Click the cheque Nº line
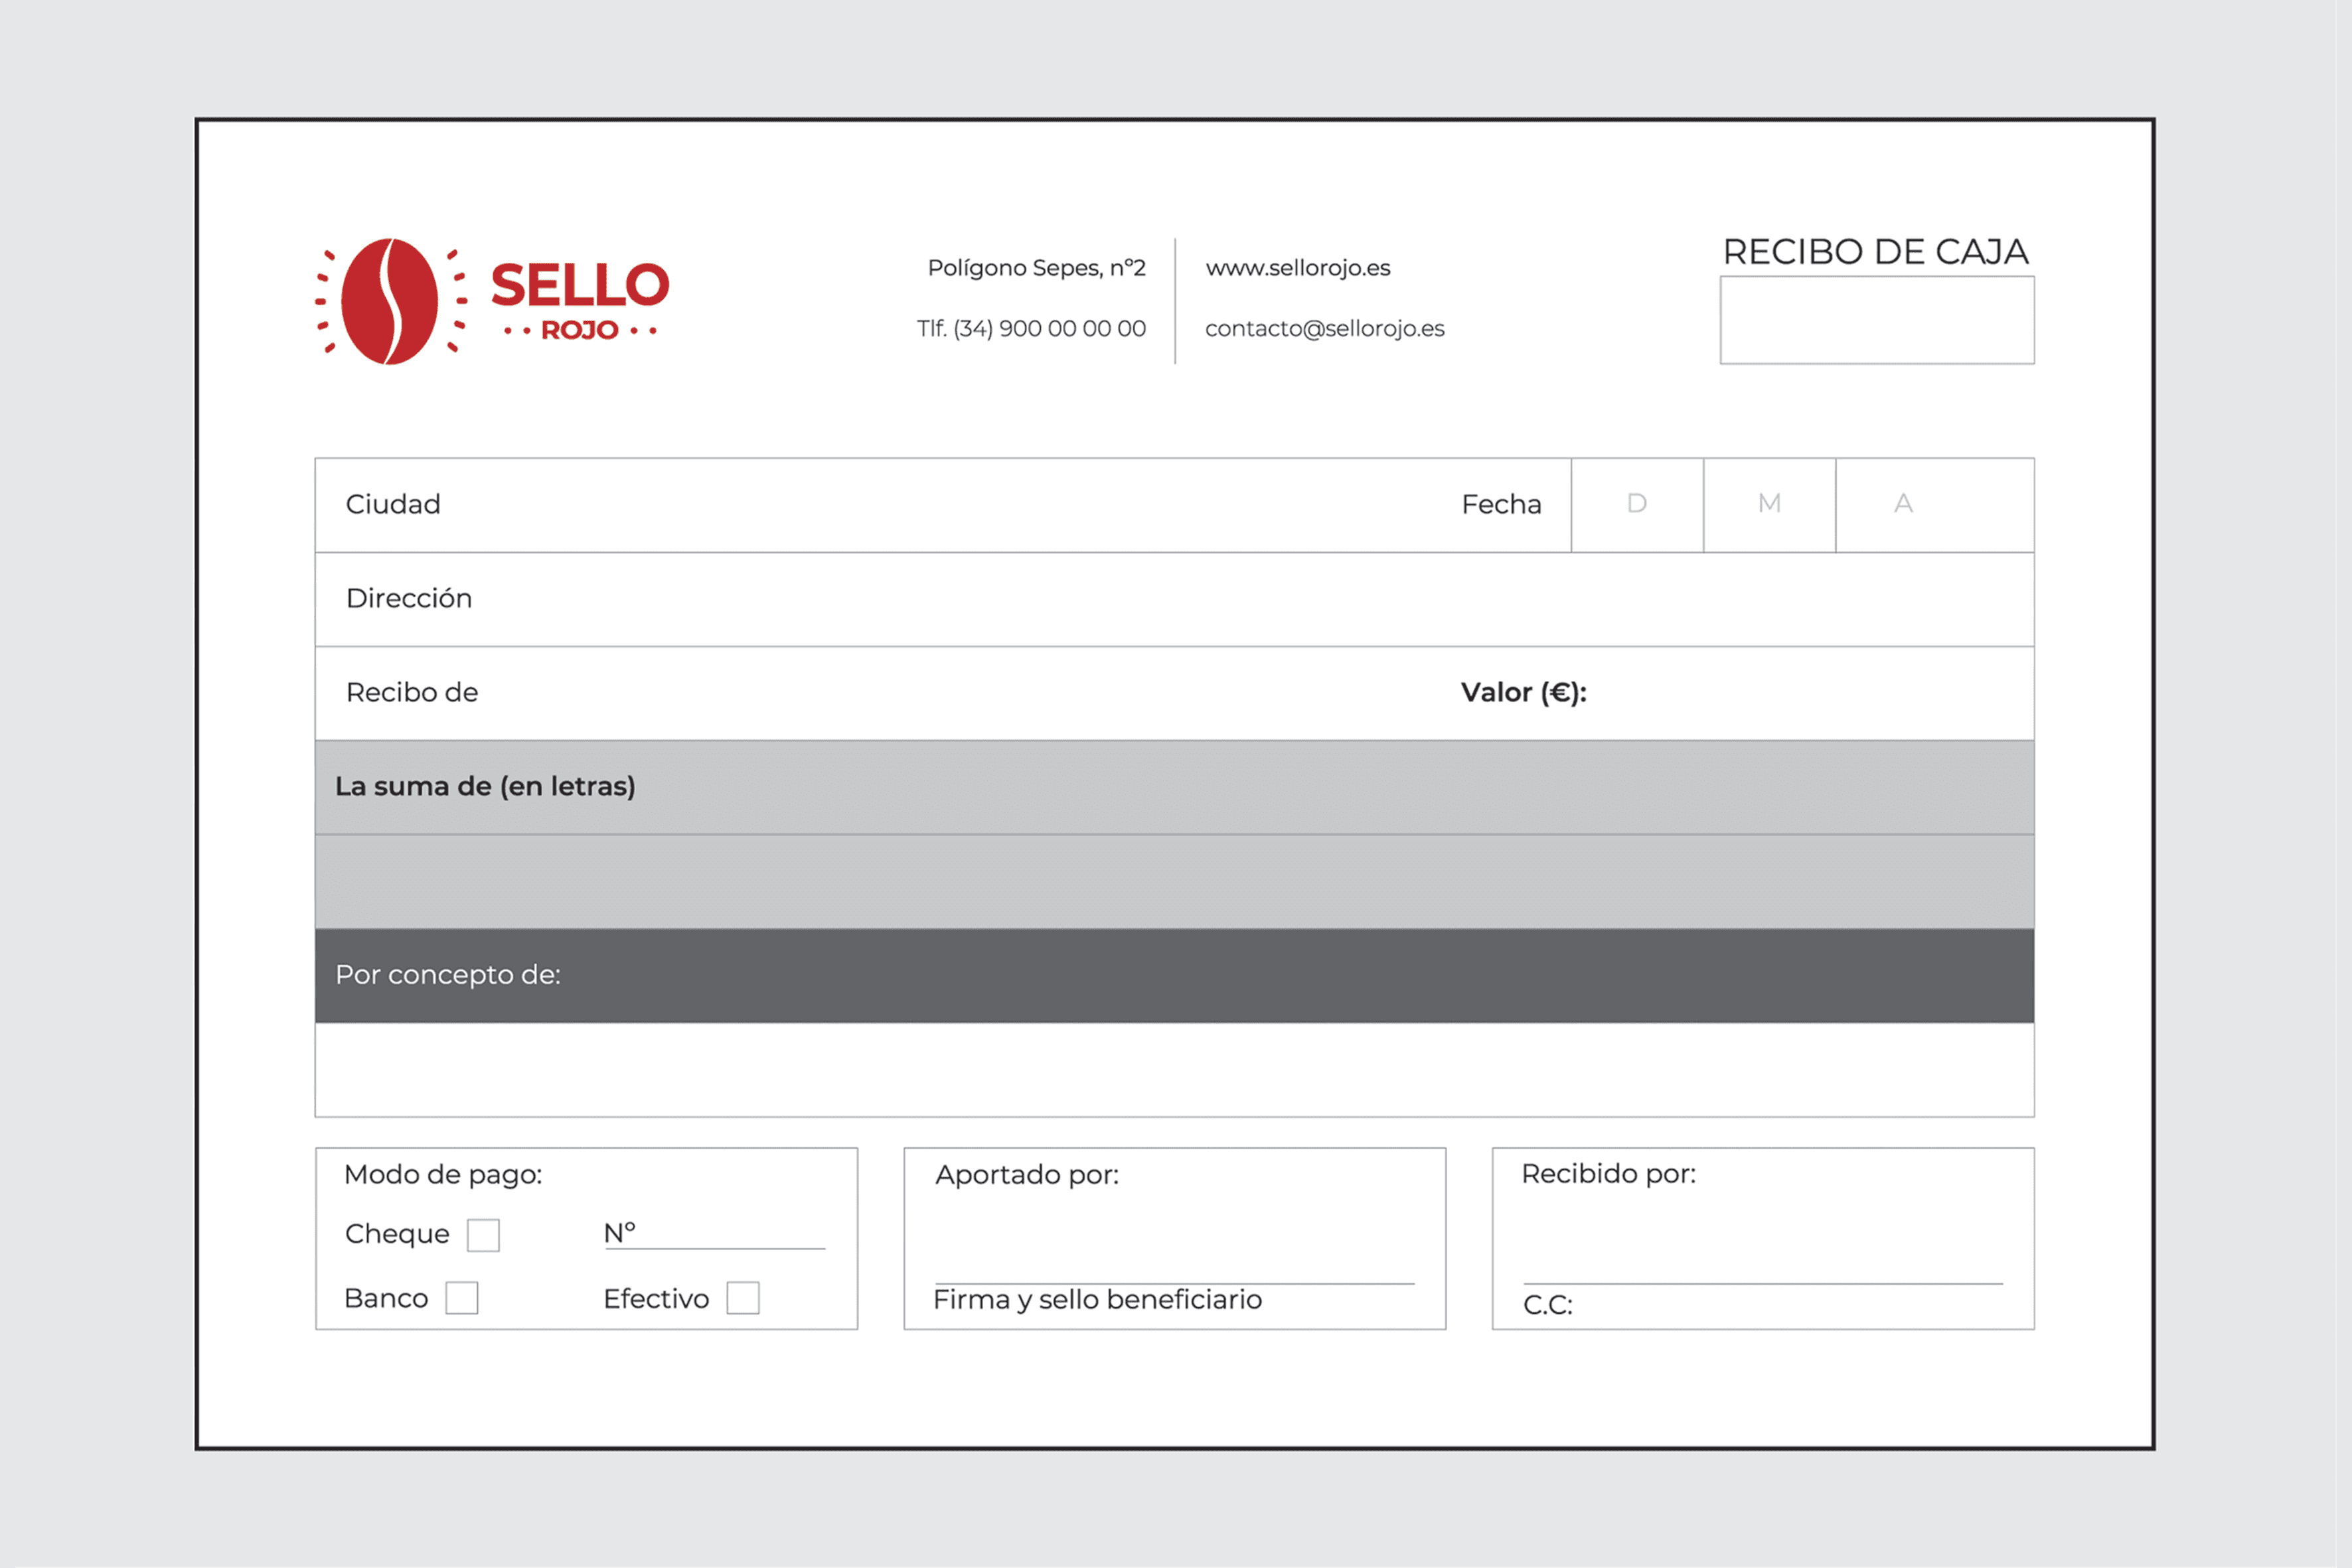The height and width of the screenshot is (1568, 2352). pos(714,1235)
